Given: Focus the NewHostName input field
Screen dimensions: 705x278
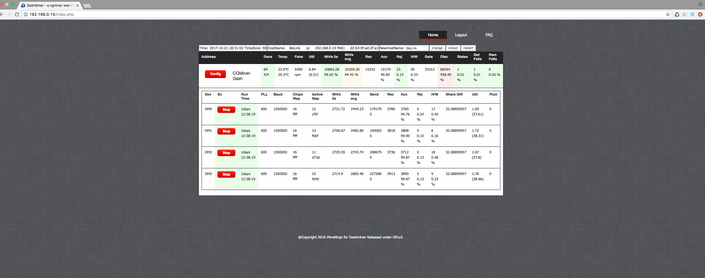Looking at the screenshot, I should (x=417, y=48).
